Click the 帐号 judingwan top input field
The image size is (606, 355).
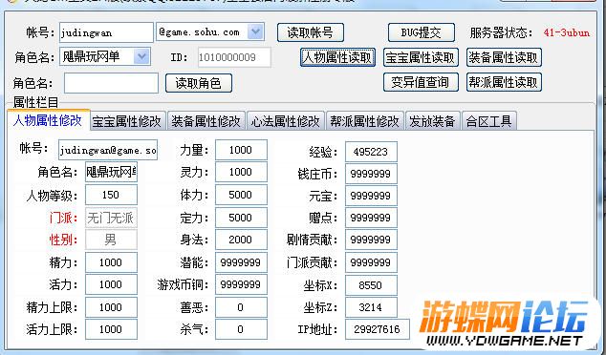tap(106, 32)
